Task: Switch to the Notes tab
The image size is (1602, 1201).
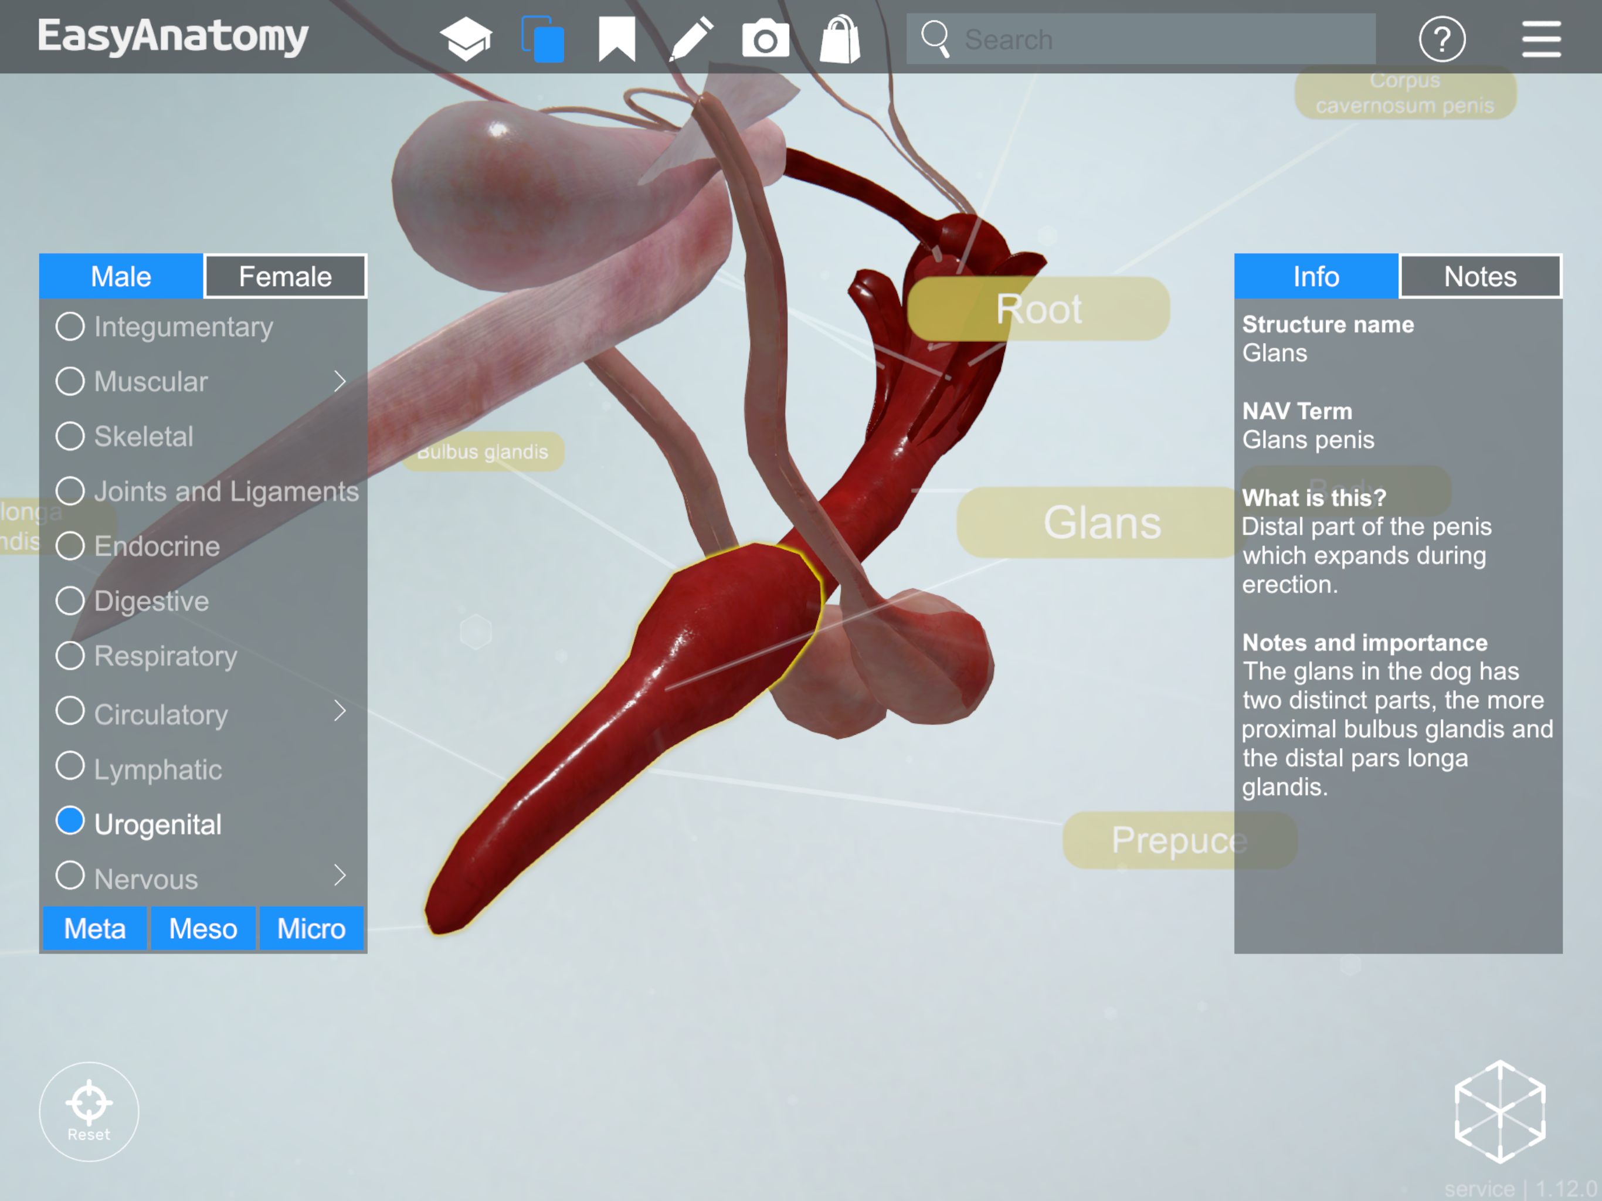Action: click(x=1481, y=276)
